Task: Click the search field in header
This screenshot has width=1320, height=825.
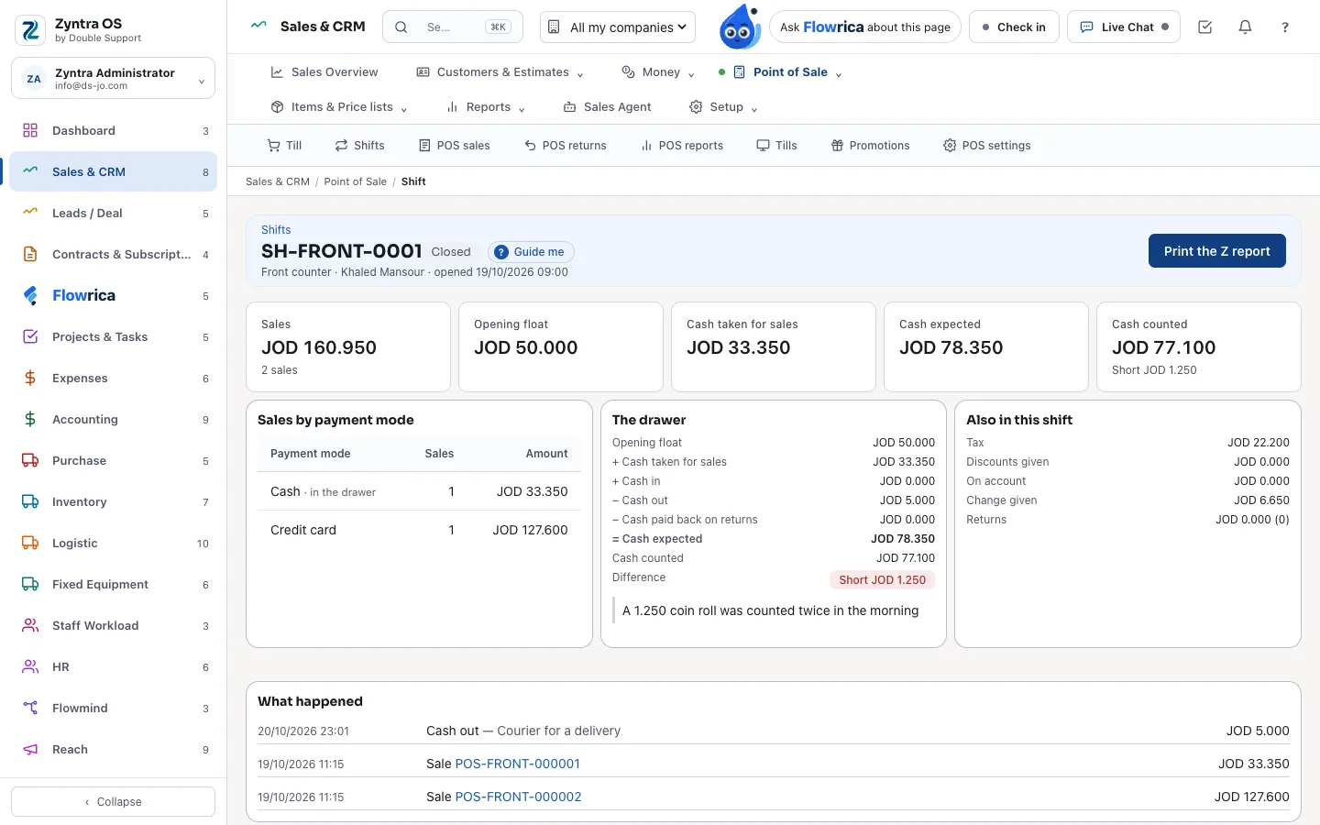Action: [453, 27]
